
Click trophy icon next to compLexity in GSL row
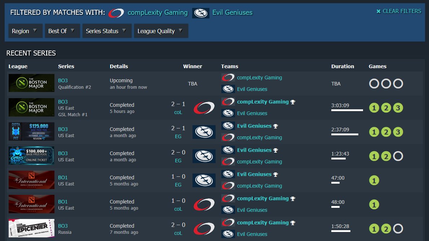click(x=293, y=102)
